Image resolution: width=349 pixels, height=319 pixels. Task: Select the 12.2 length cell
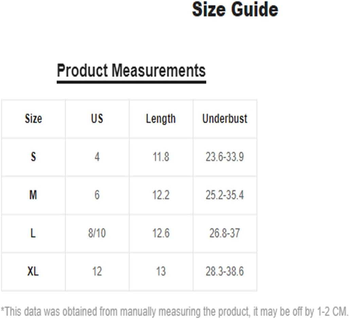161,195
